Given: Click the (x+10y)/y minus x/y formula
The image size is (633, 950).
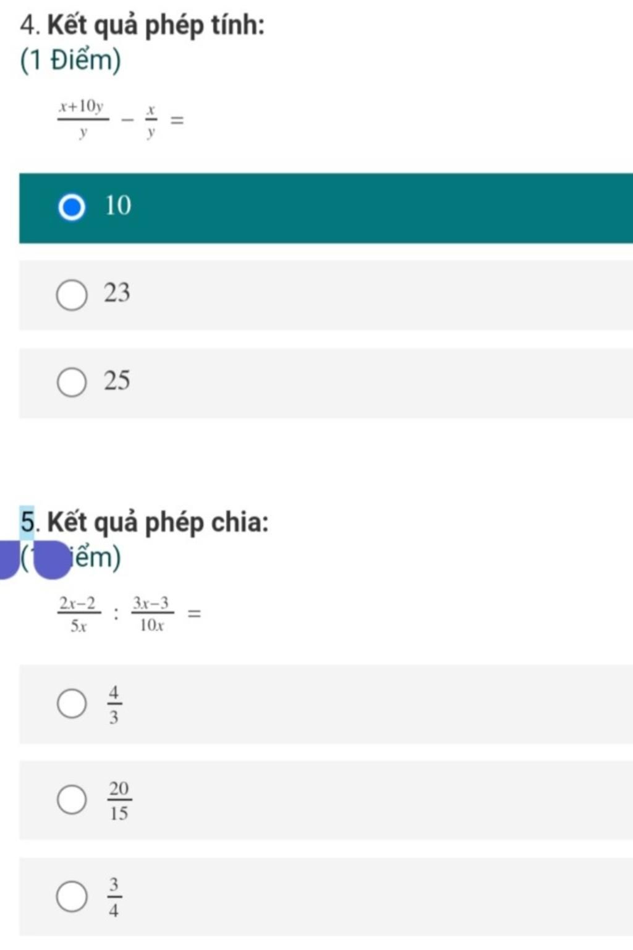Looking at the screenshot, I should (x=121, y=119).
